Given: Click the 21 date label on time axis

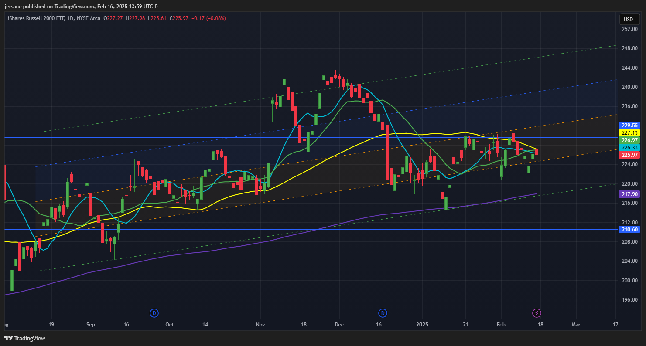Looking at the screenshot, I should coord(466,325).
